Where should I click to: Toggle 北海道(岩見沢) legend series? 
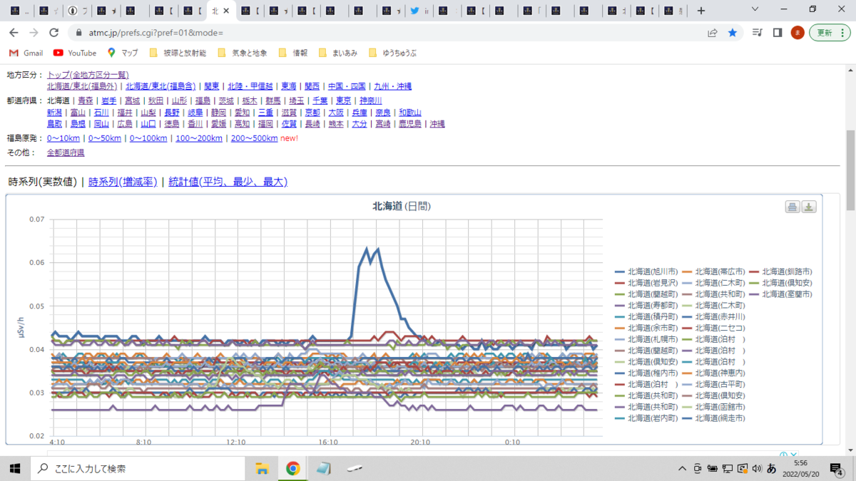click(646, 283)
